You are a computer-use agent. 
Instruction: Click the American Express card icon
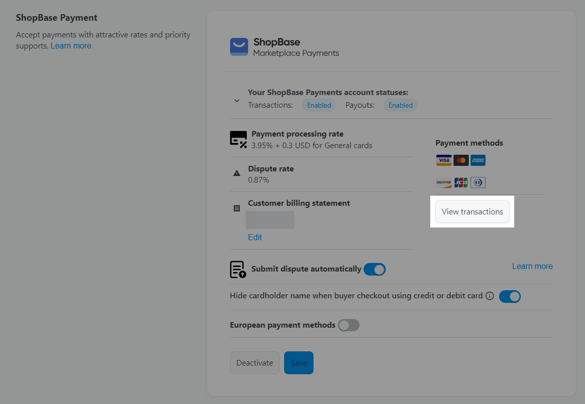(478, 160)
